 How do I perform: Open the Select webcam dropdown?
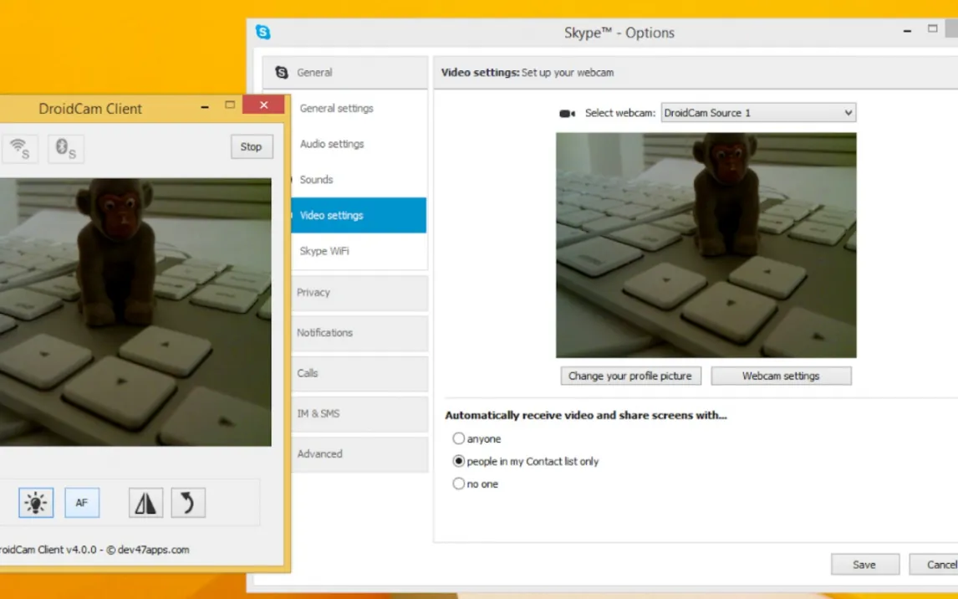(x=758, y=113)
